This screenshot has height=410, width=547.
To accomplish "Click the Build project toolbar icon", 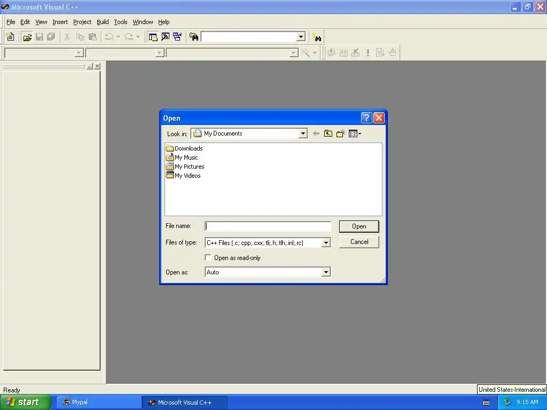I will pyautogui.click(x=343, y=53).
